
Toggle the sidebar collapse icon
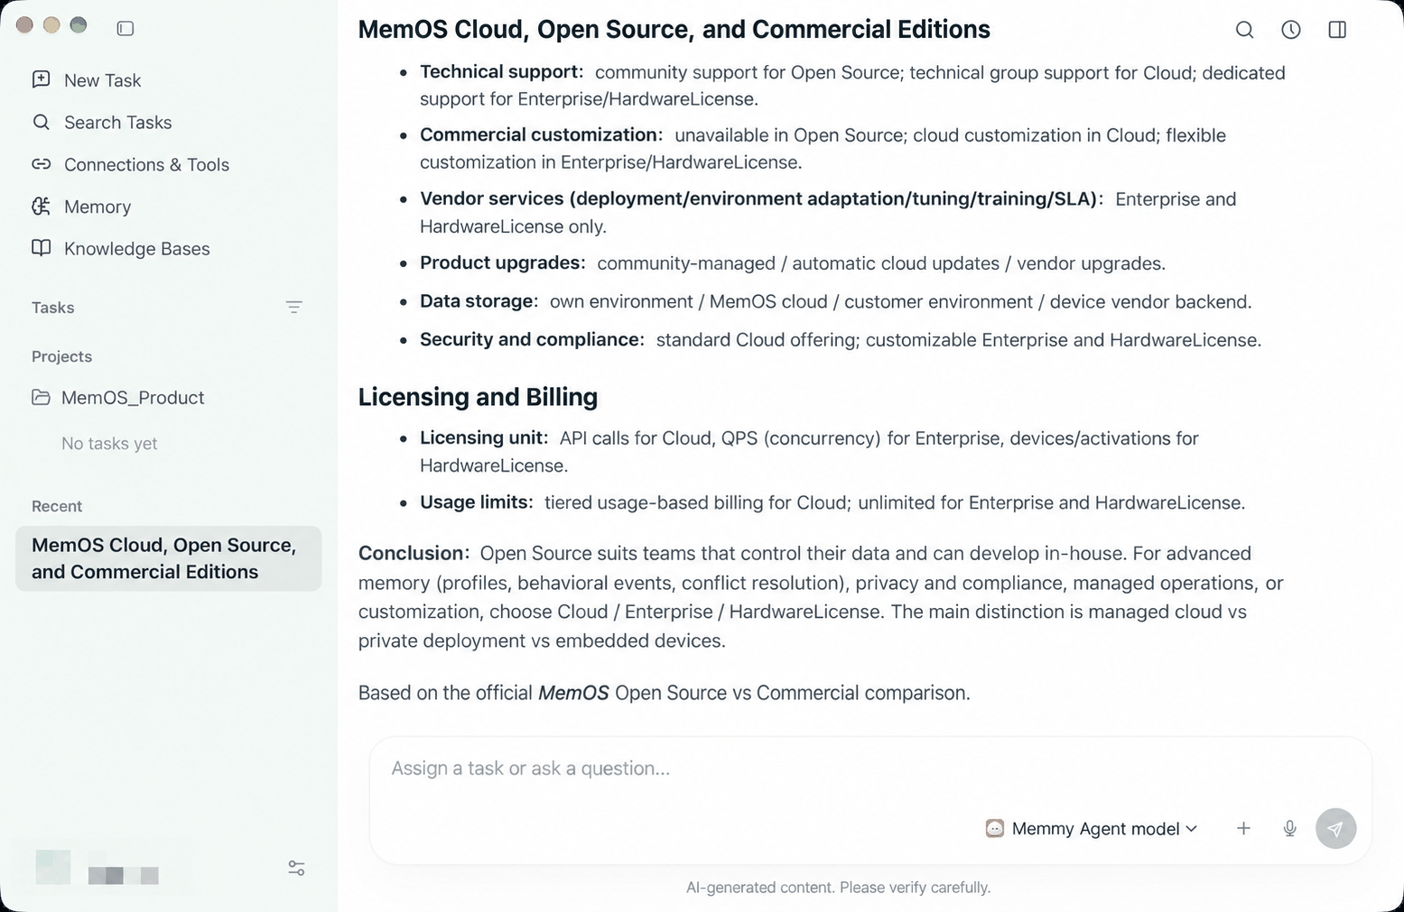click(x=126, y=29)
